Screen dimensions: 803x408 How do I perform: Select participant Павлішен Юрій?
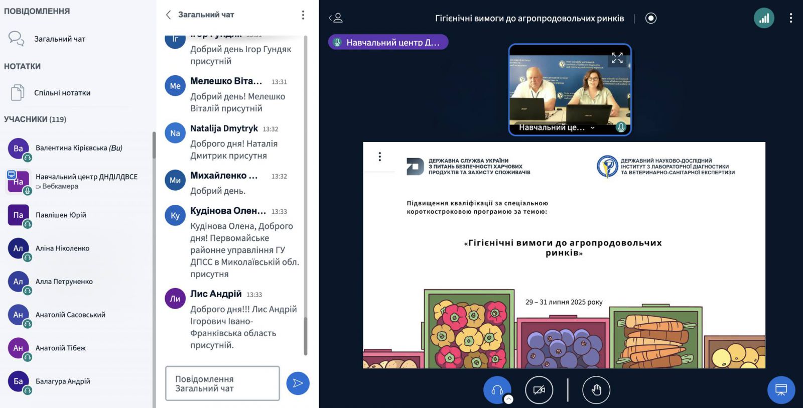pyautogui.click(x=61, y=215)
